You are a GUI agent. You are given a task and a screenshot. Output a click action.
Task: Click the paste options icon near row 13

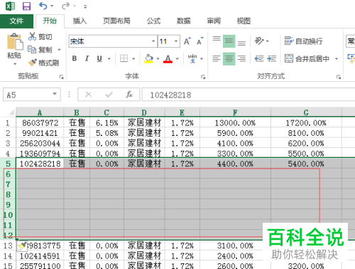(x=22, y=246)
